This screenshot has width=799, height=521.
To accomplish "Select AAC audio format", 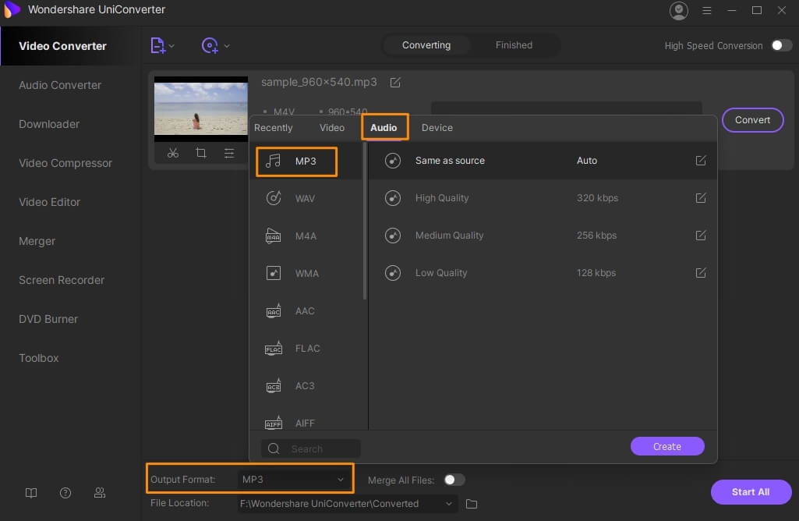I will point(306,311).
